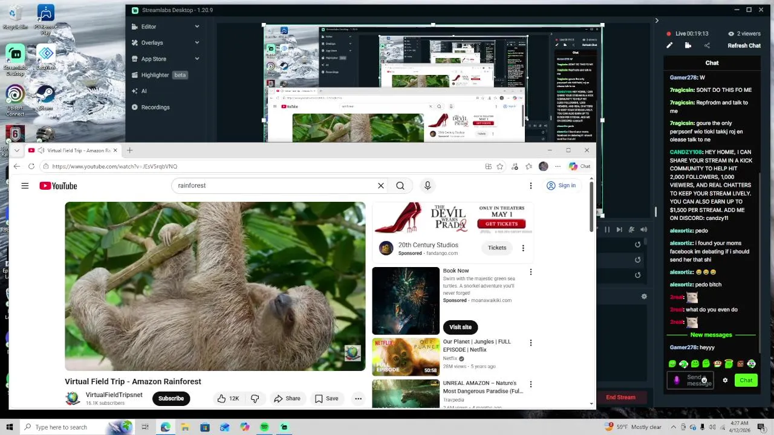Click the first reset arrow in Streamlabs mixer

(637, 245)
